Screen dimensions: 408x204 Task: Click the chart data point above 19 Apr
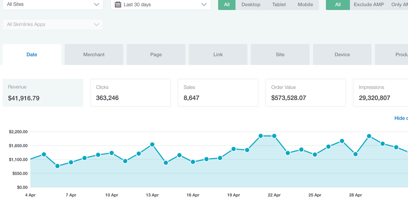coord(234,149)
